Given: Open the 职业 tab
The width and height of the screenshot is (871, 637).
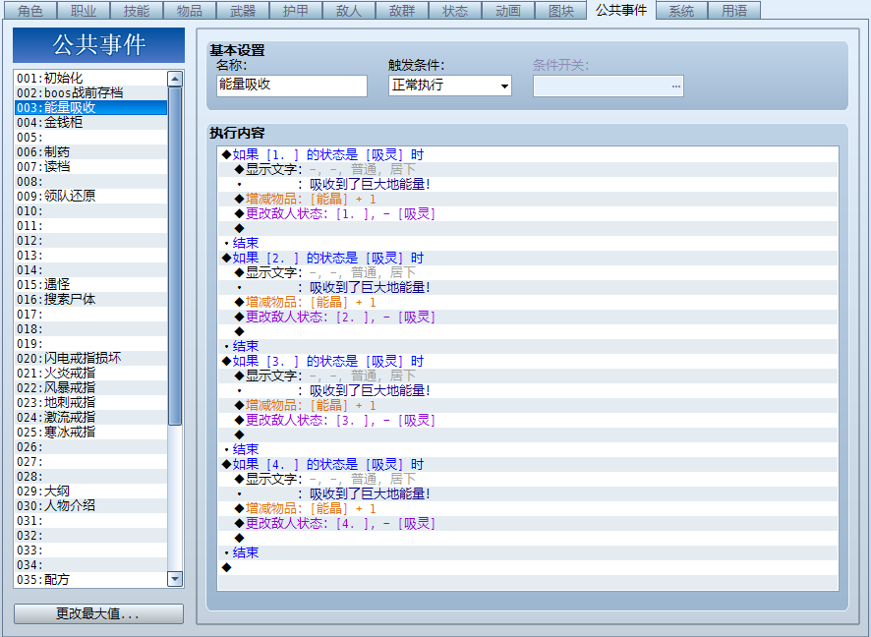Looking at the screenshot, I should [x=84, y=11].
